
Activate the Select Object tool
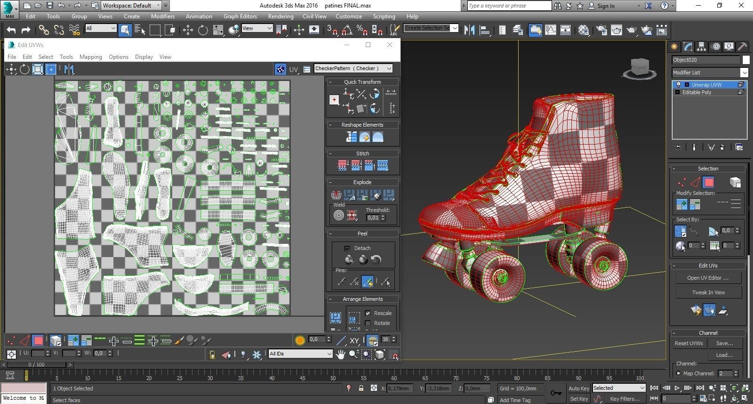tap(125, 30)
